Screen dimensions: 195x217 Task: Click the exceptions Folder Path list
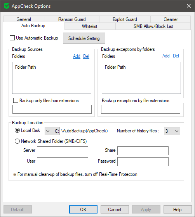141,78
